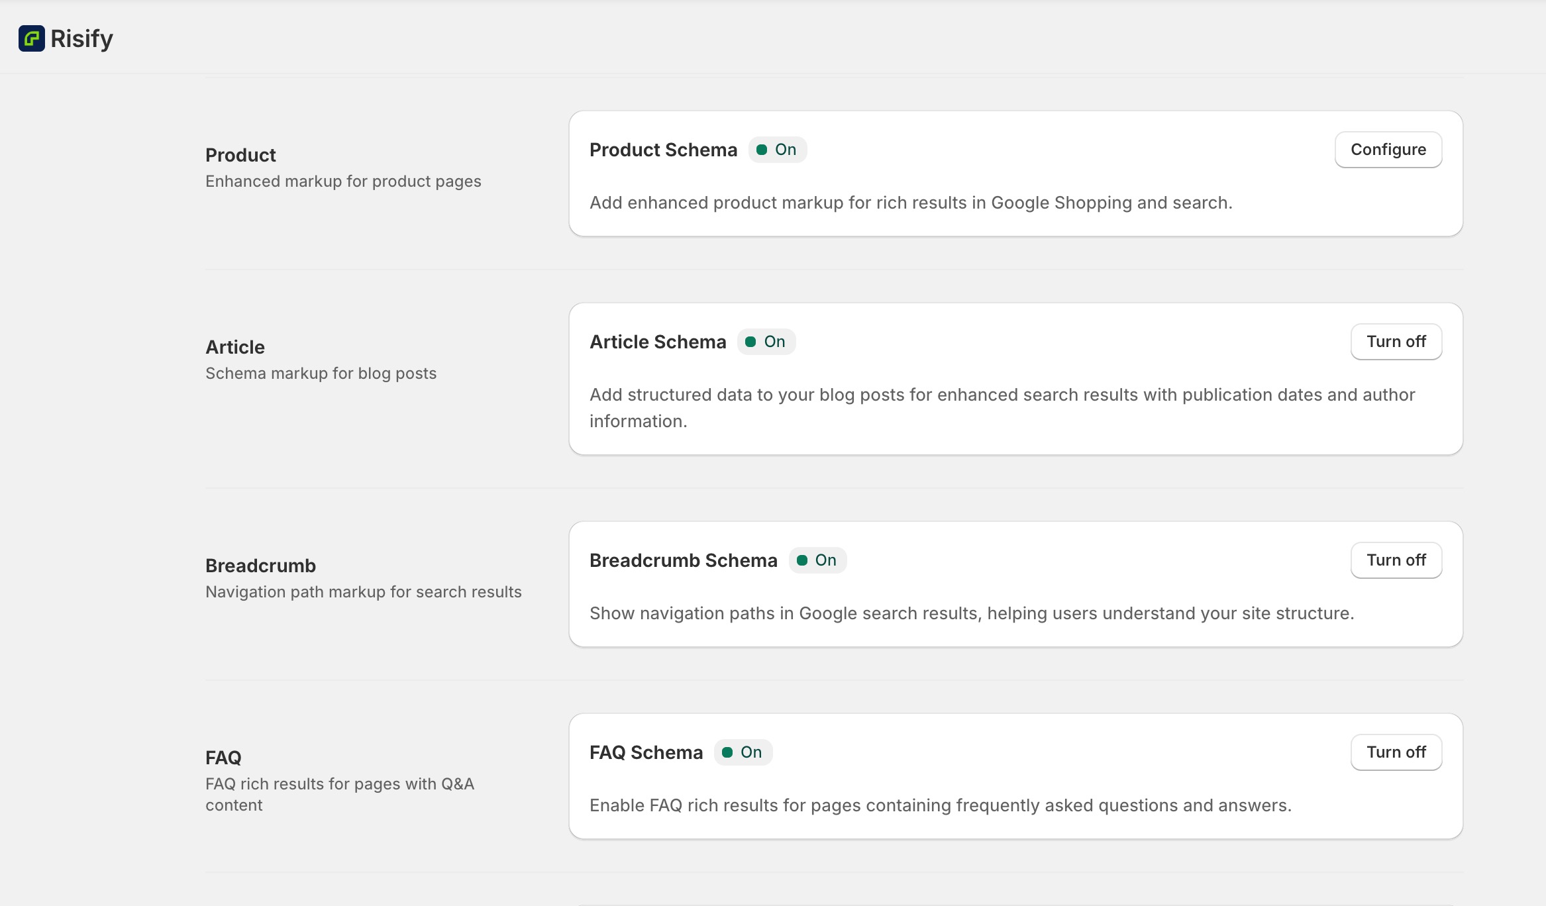Turn off Article Schema
1546x906 pixels.
[x=1396, y=341]
